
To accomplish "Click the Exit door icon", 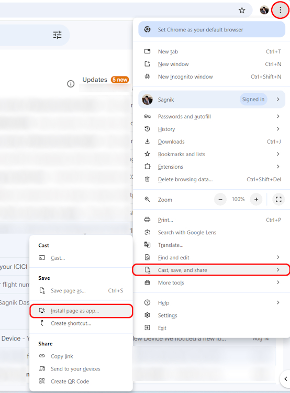I will (147, 327).
